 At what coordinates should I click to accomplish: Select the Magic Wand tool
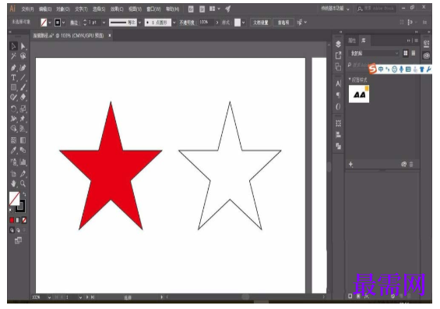click(x=13, y=56)
